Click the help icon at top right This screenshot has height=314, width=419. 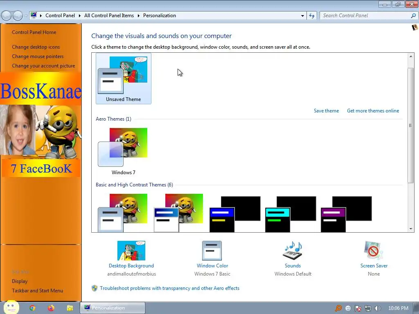[414, 27]
